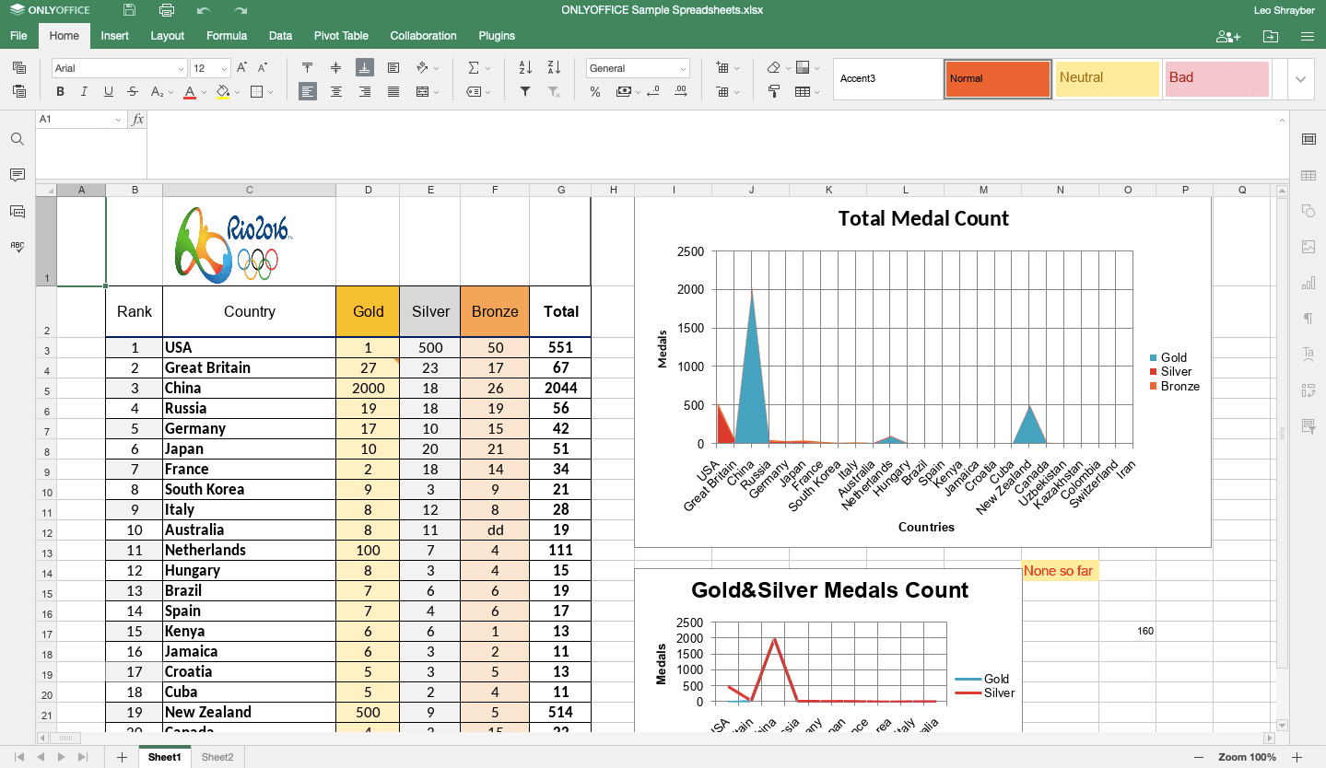
Task: Click the Percent style icon
Action: pyautogui.click(x=595, y=92)
